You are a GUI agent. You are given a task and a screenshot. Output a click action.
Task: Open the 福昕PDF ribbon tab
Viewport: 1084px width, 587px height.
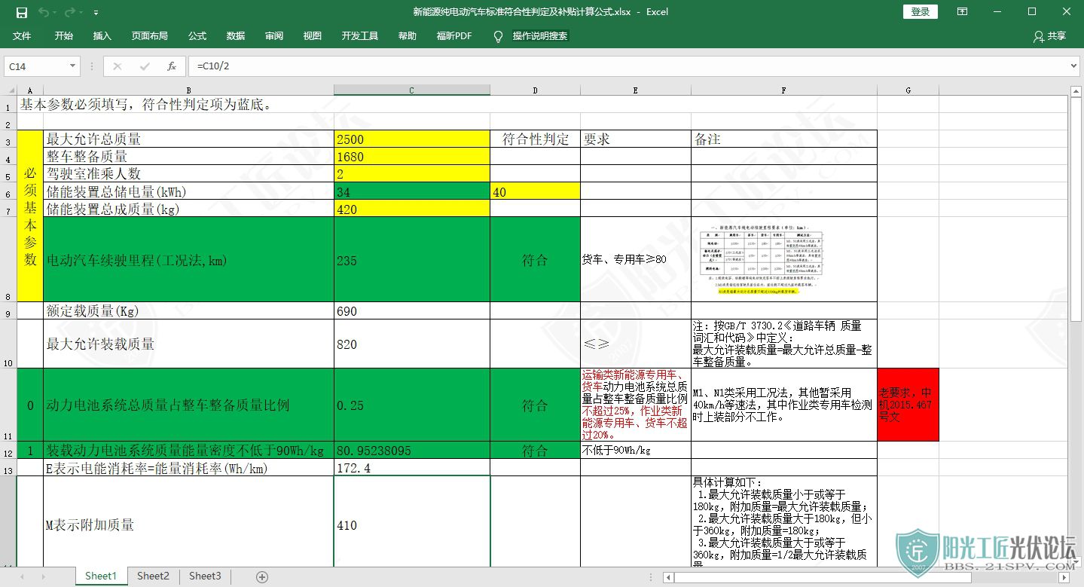454,36
